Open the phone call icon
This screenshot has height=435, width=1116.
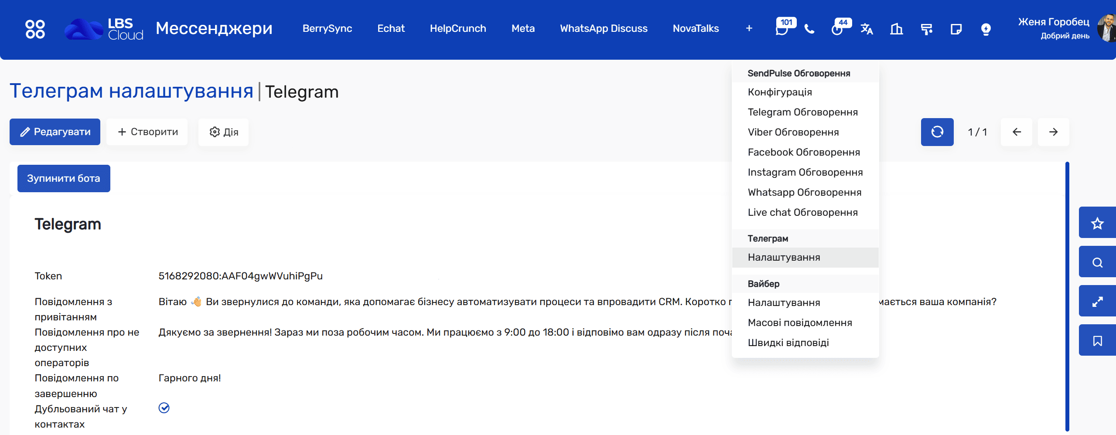point(809,29)
